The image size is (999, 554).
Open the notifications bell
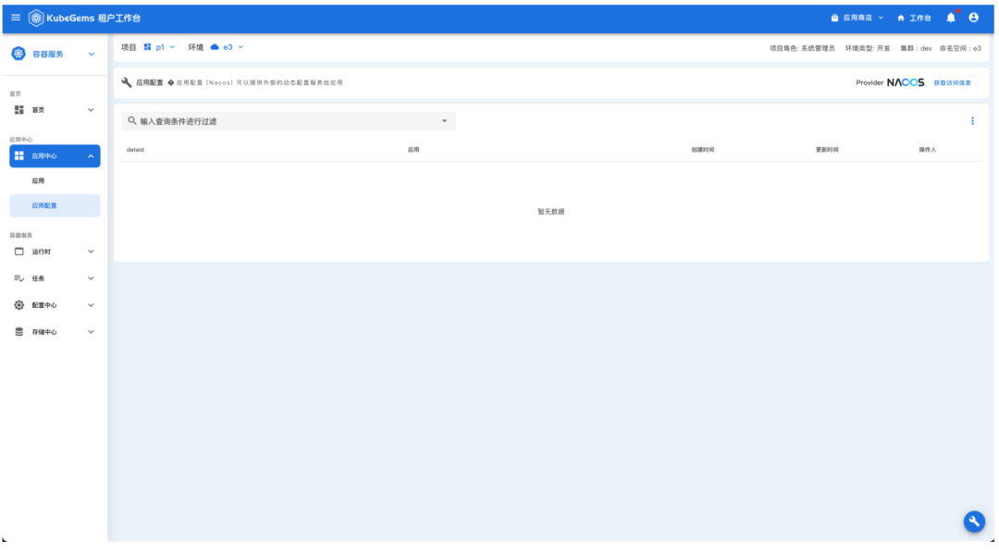coord(951,18)
